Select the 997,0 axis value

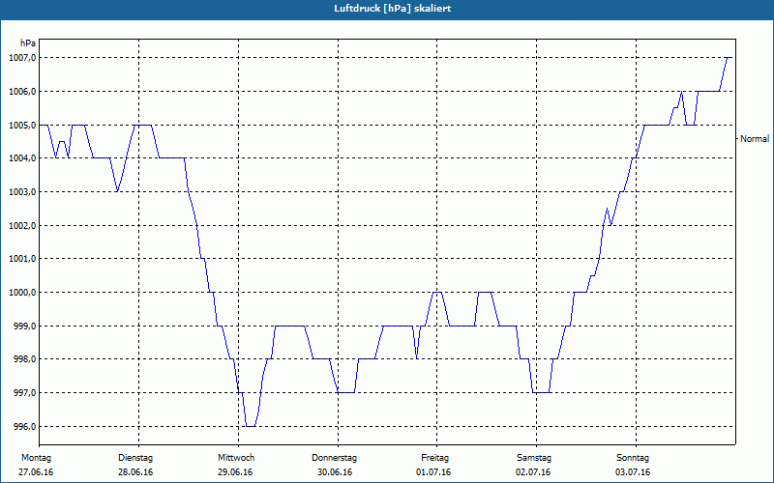24,393
